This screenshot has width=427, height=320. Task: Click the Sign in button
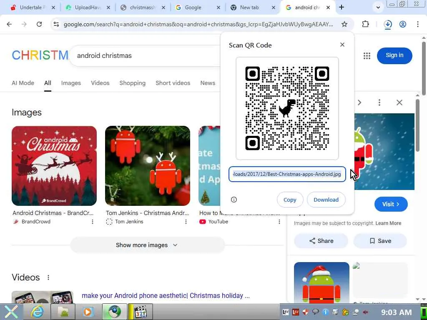(x=394, y=55)
